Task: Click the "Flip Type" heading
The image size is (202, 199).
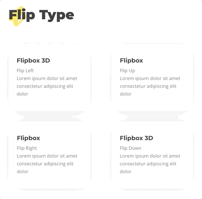Action: point(41,15)
